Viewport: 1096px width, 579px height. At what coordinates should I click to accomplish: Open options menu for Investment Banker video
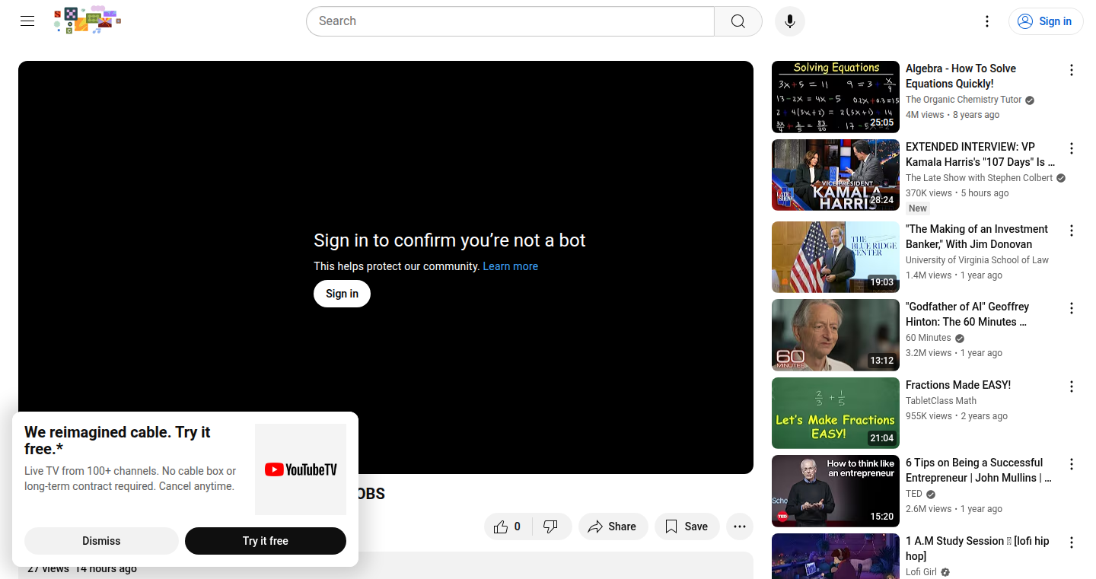coord(1072,231)
